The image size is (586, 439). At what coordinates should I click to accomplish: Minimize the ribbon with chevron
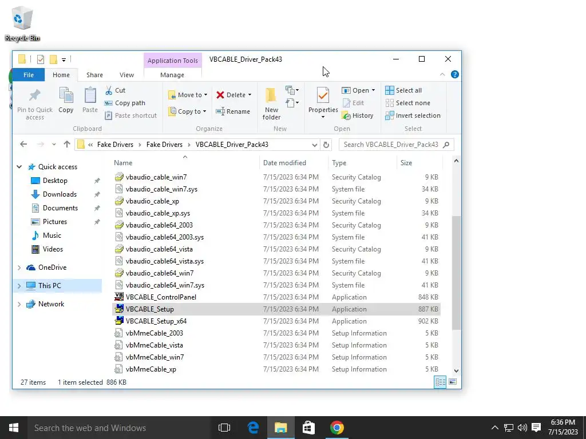(442, 74)
